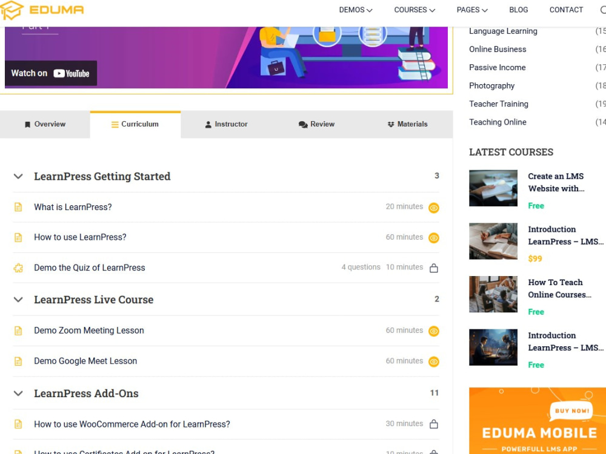
Task: Open How to use WooCommerce Add-on lesson
Action: pyautogui.click(x=132, y=424)
